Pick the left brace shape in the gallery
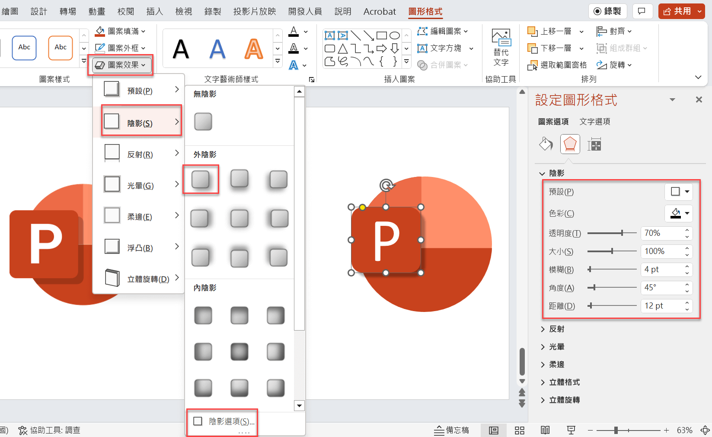The image size is (712, 437). click(382, 61)
